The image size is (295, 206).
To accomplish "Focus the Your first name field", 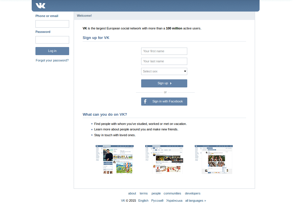I will (x=164, y=51).
